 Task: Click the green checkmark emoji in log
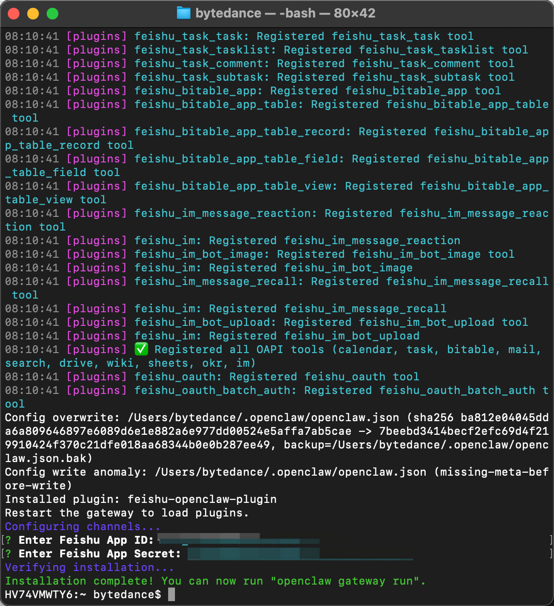pyautogui.click(x=141, y=349)
